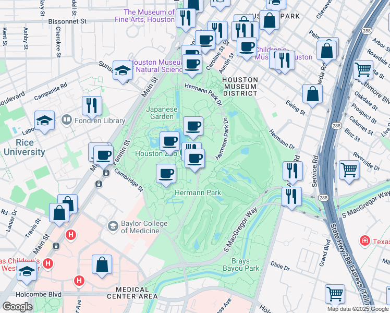This screenshot has width=390, height=313.
Task: Open The Museum of Fine Arts, Houston label
Action: pyautogui.click(x=145, y=16)
